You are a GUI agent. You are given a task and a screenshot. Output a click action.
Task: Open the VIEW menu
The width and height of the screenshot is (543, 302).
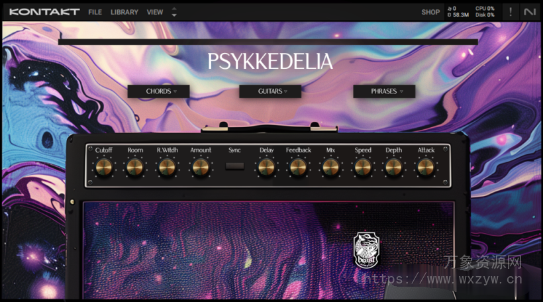pos(155,12)
